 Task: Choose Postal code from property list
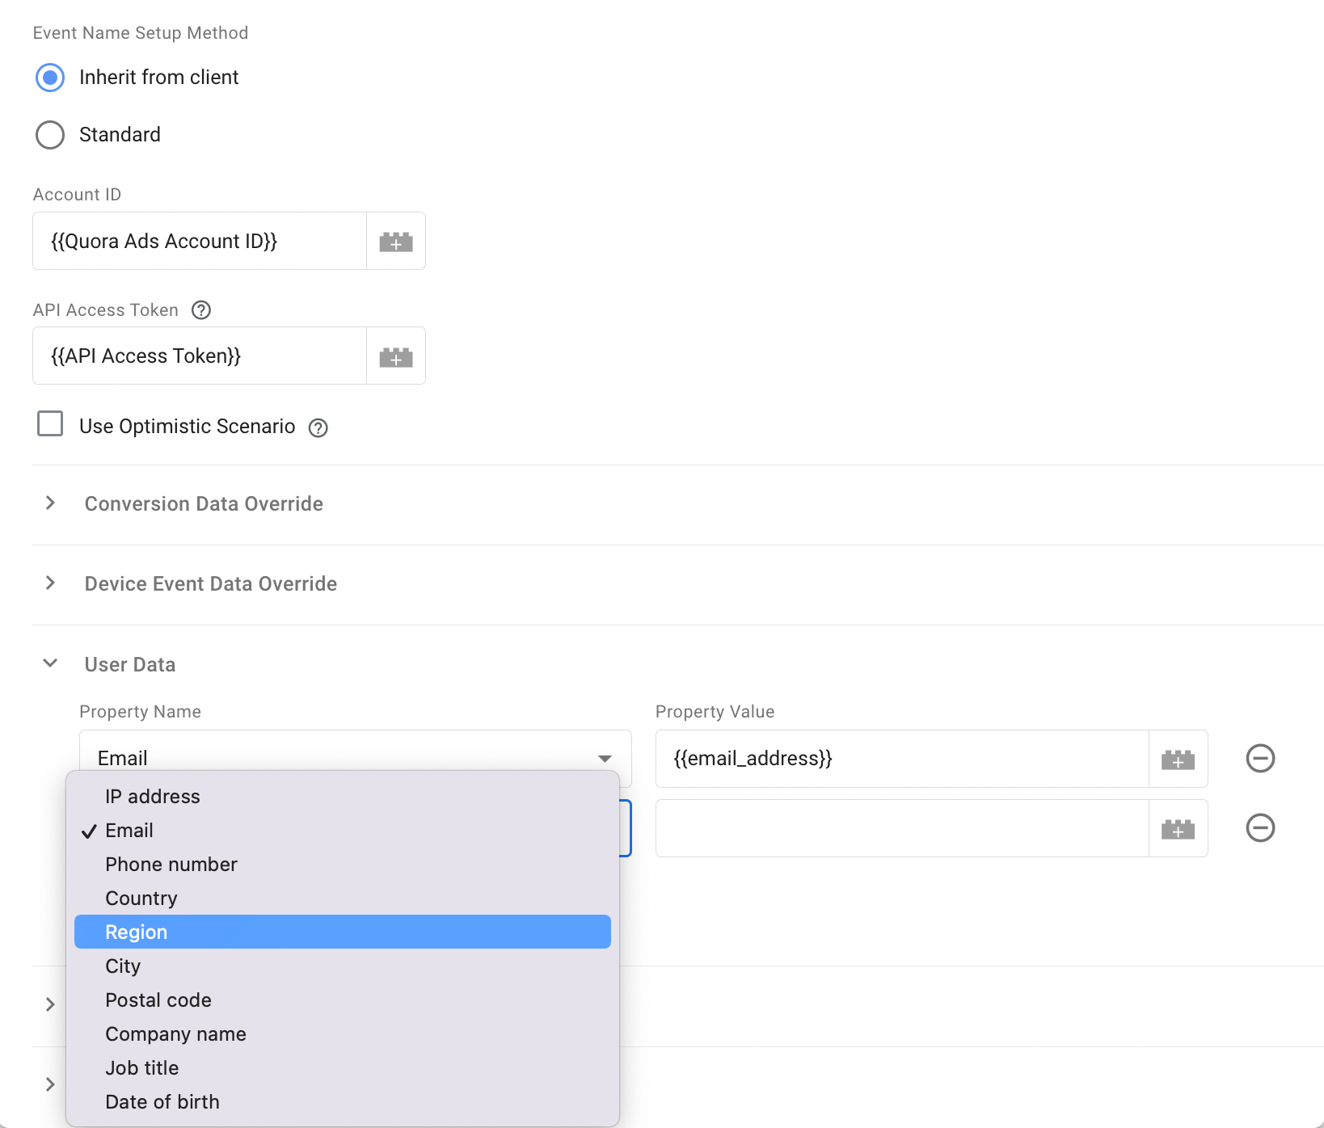coord(343,1000)
